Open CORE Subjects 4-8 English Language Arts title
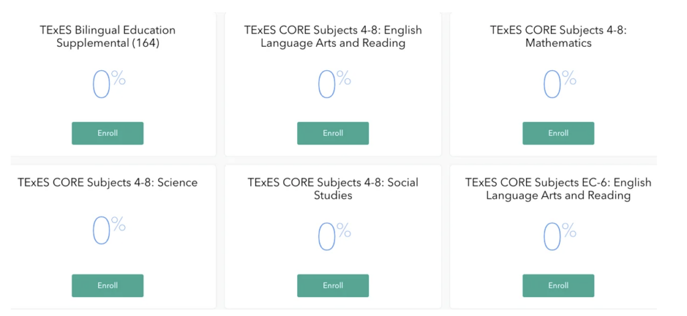This screenshot has height=316, width=687. click(x=333, y=36)
